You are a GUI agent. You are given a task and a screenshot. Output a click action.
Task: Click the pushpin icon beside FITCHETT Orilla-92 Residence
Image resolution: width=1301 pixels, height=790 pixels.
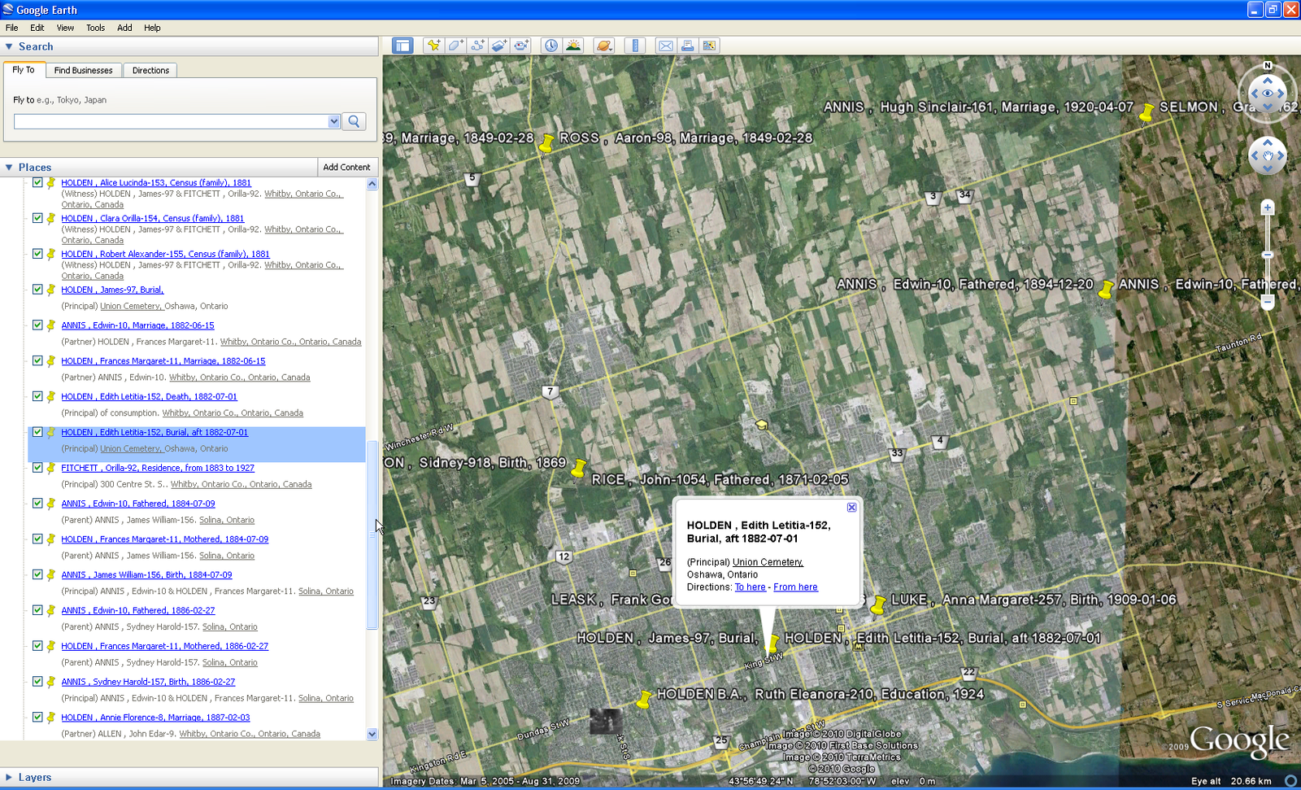coord(51,468)
